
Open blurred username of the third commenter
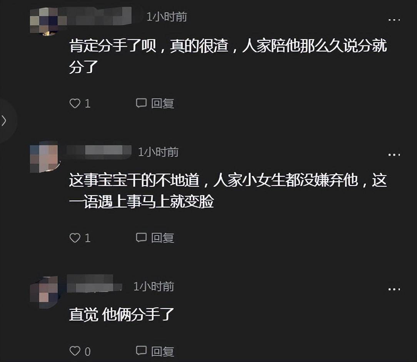click(x=94, y=284)
